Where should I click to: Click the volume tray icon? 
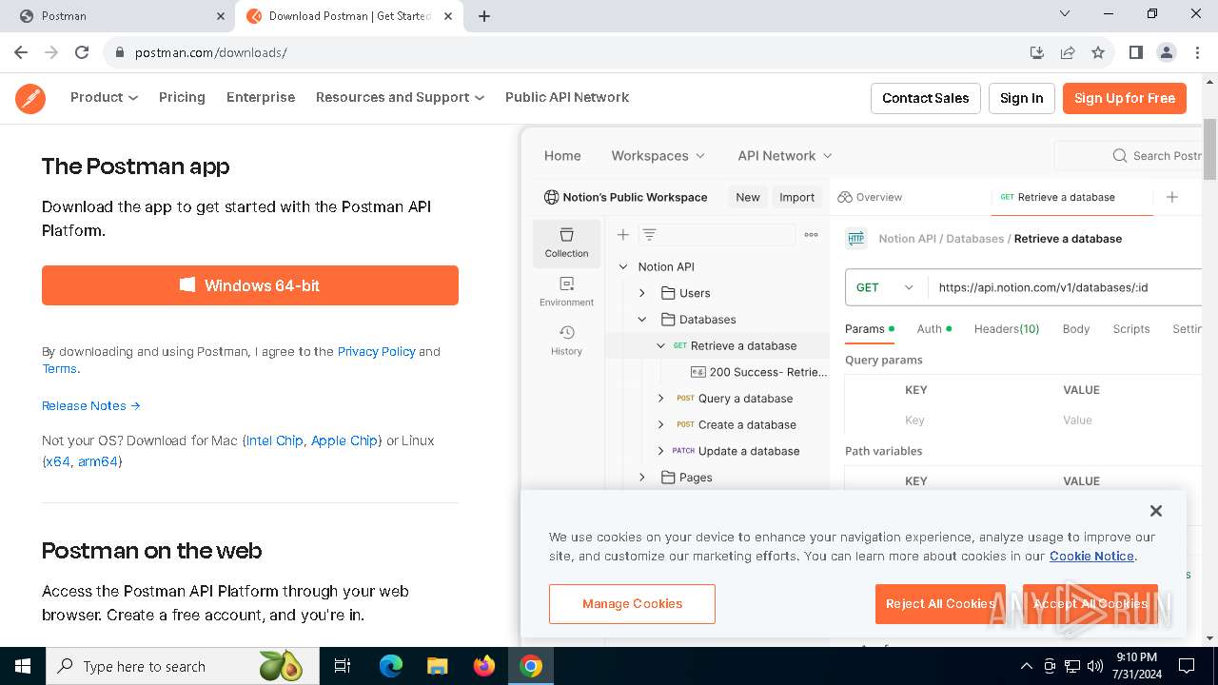[1095, 666]
